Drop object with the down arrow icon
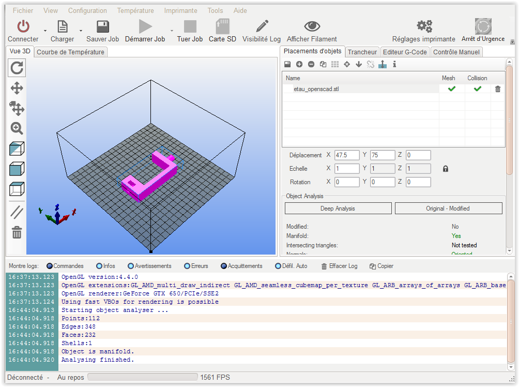Screen dimensions: 519x387 359,64
